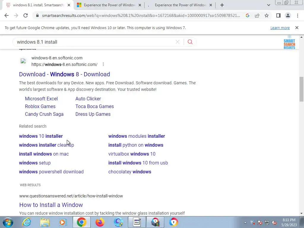This screenshot has height=228, width=304.
Task: Open Chrome's three-dot menu
Action: pos(297,15)
